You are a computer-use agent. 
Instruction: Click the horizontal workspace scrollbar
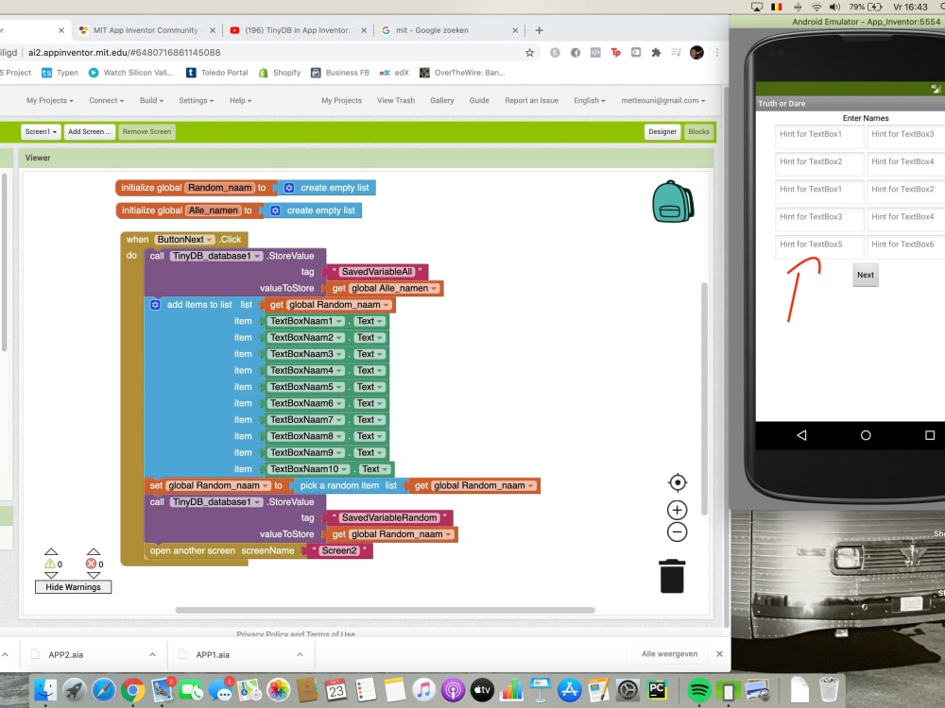pyautogui.click(x=386, y=611)
